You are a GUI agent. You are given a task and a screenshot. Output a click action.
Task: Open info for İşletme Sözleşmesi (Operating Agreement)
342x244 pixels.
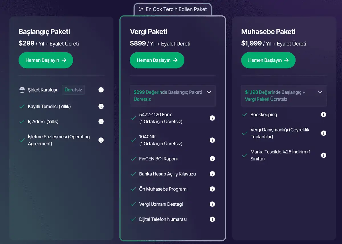tap(101, 140)
